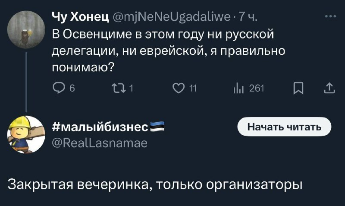Click the #малыйбизнес display name
The image size is (345, 206).
point(100,127)
